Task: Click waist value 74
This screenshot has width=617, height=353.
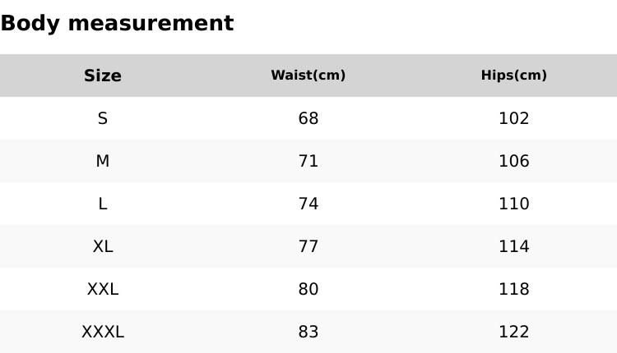Action: click(x=308, y=204)
